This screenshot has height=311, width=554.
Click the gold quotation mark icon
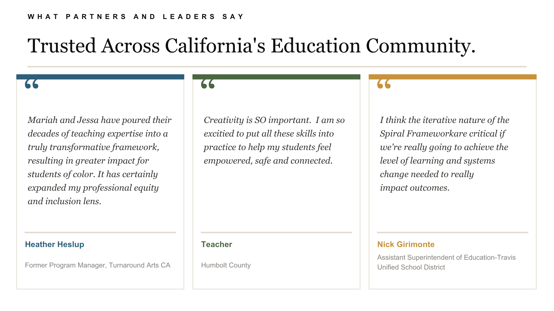coord(384,84)
